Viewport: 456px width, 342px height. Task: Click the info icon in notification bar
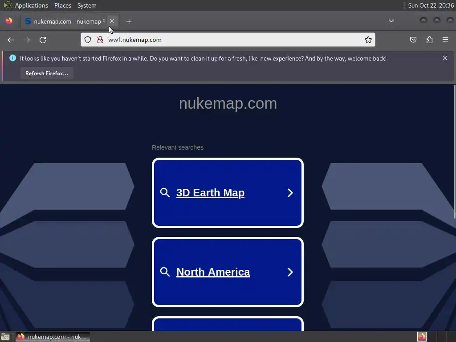point(13,58)
